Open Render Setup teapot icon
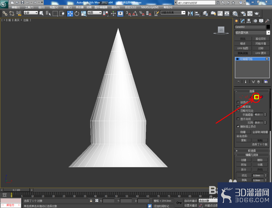Image resolution: width=272 pixels, height=208 pixels. tap(243, 14)
